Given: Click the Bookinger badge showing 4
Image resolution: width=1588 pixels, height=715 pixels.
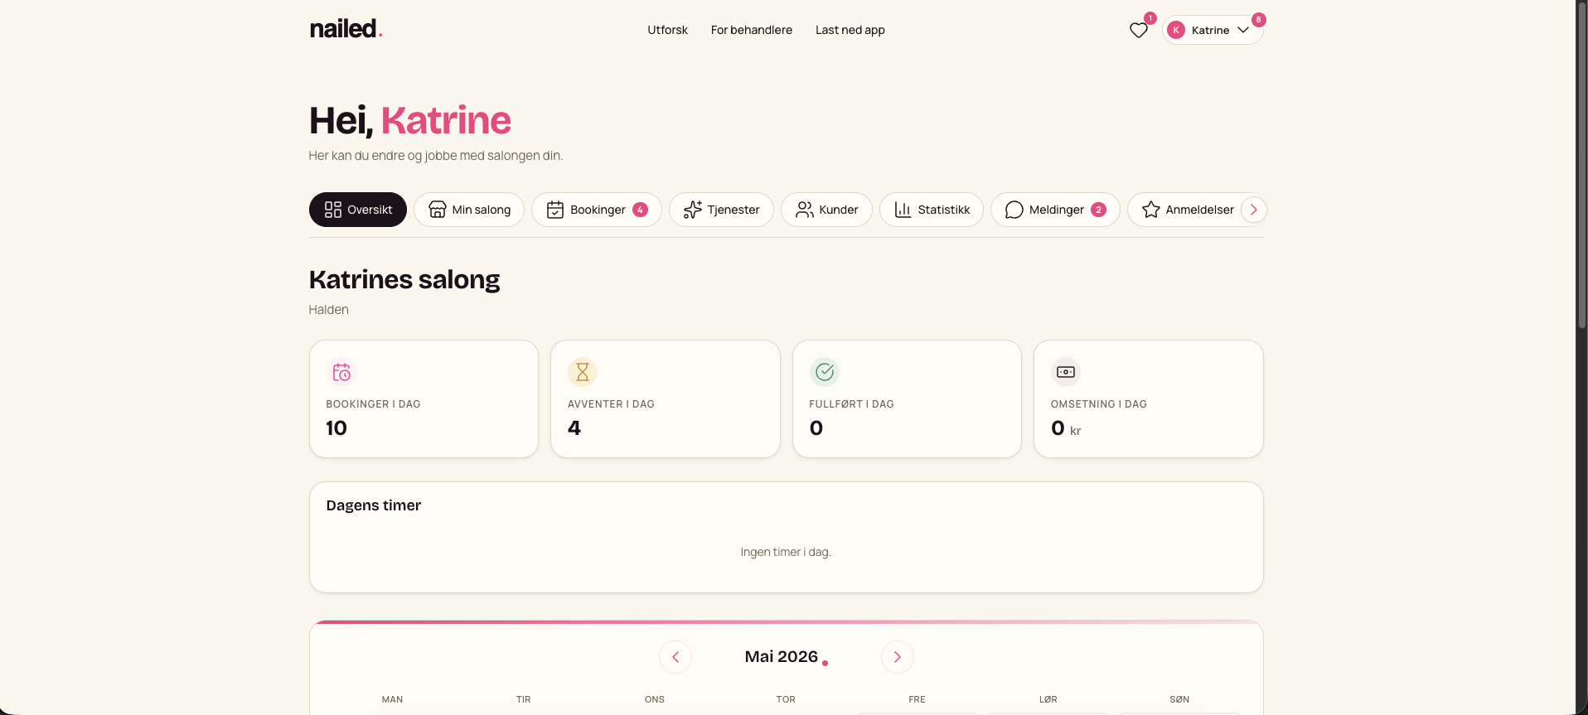Looking at the screenshot, I should click(641, 210).
